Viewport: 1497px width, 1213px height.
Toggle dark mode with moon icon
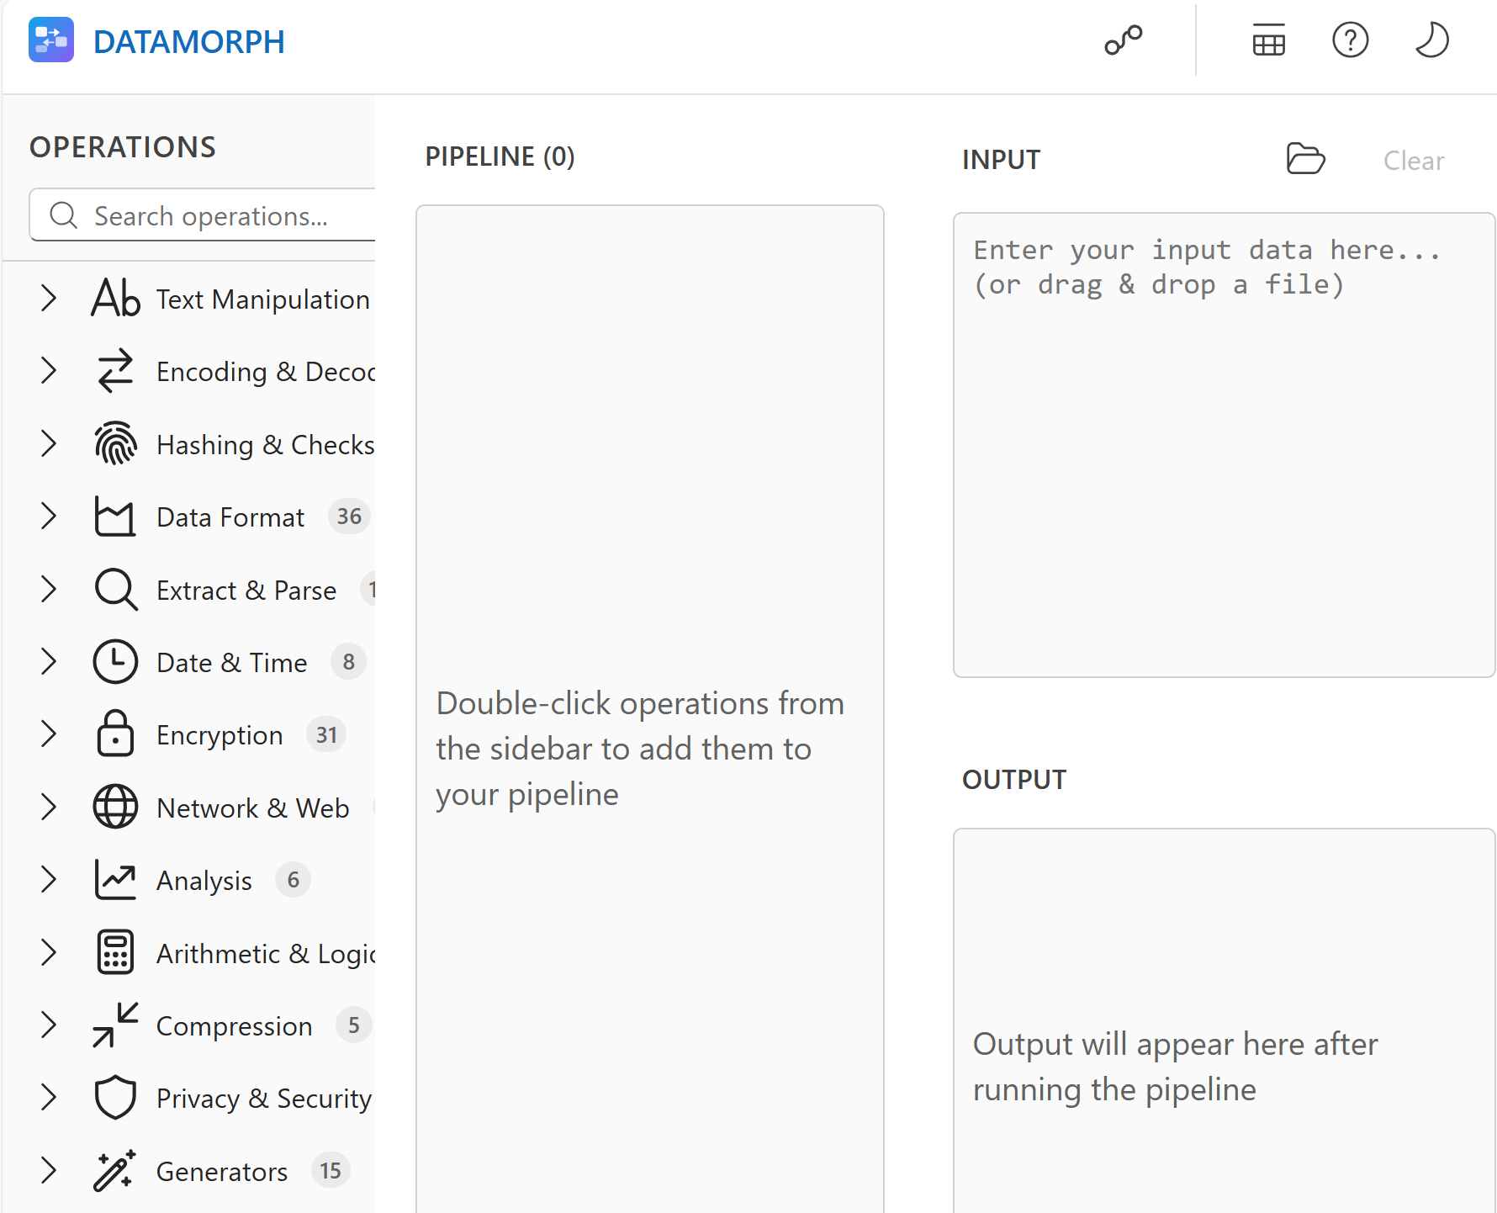click(1431, 40)
